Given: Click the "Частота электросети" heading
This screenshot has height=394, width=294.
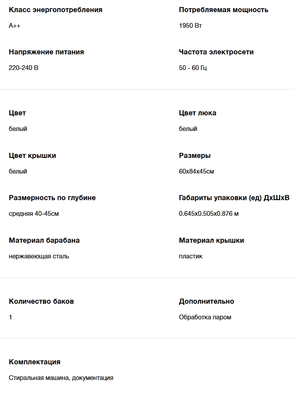Looking at the screenshot, I should coord(216,52).
